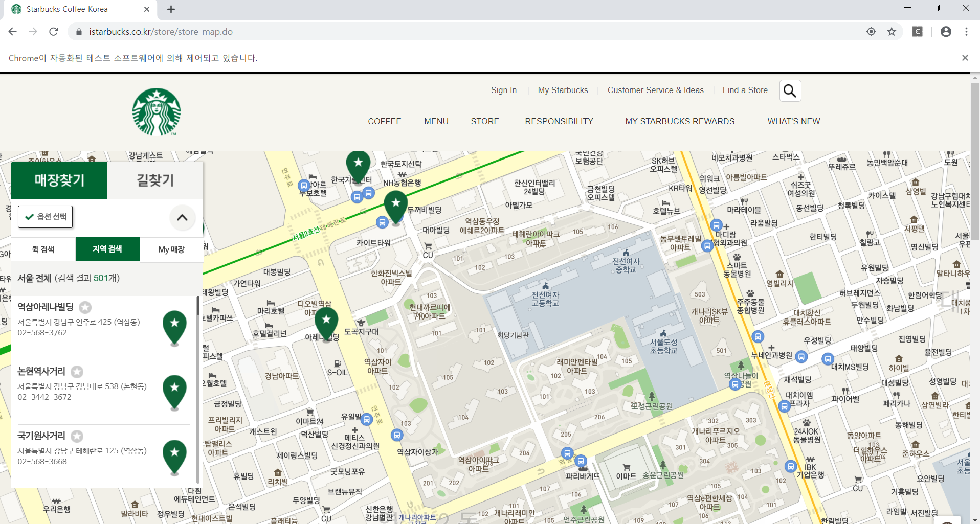Select map store marker near 두꺼비빌딩
Screen dimensions: 980x524
coord(396,207)
